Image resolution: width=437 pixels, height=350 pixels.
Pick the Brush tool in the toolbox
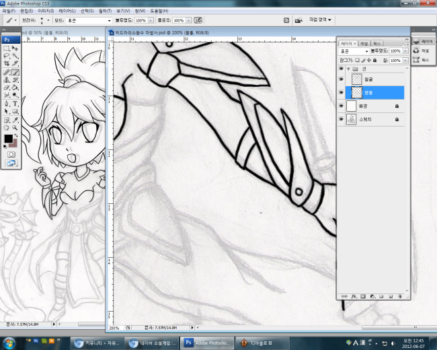pyautogui.click(x=15, y=72)
